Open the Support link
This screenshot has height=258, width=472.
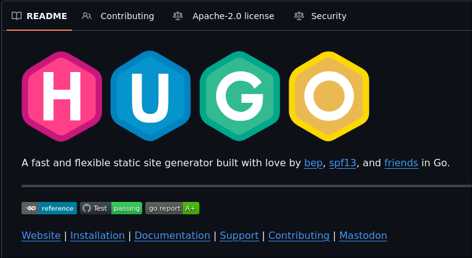pos(239,235)
